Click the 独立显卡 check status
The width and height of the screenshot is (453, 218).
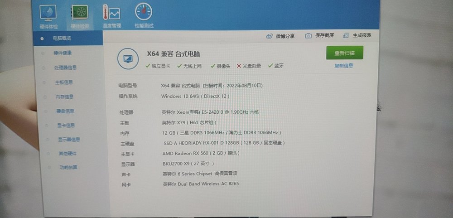[158, 66]
